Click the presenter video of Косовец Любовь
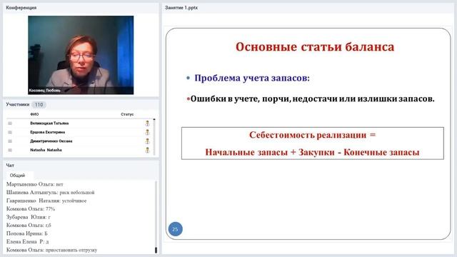The image size is (457, 257). point(81,55)
